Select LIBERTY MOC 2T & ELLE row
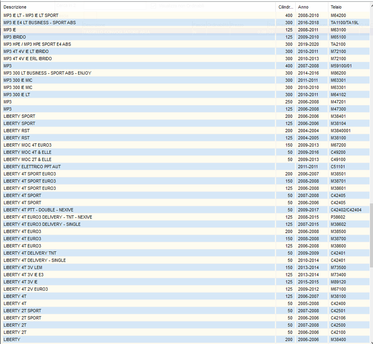 pyautogui.click(x=185, y=159)
